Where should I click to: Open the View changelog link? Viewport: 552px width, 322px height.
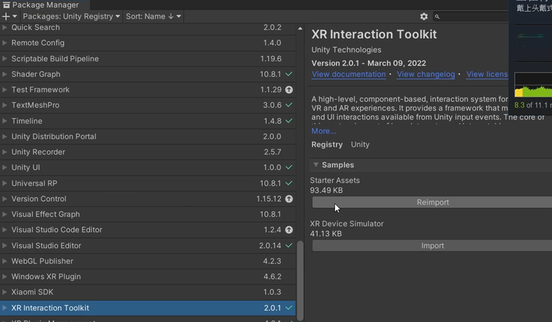click(426, 74)
